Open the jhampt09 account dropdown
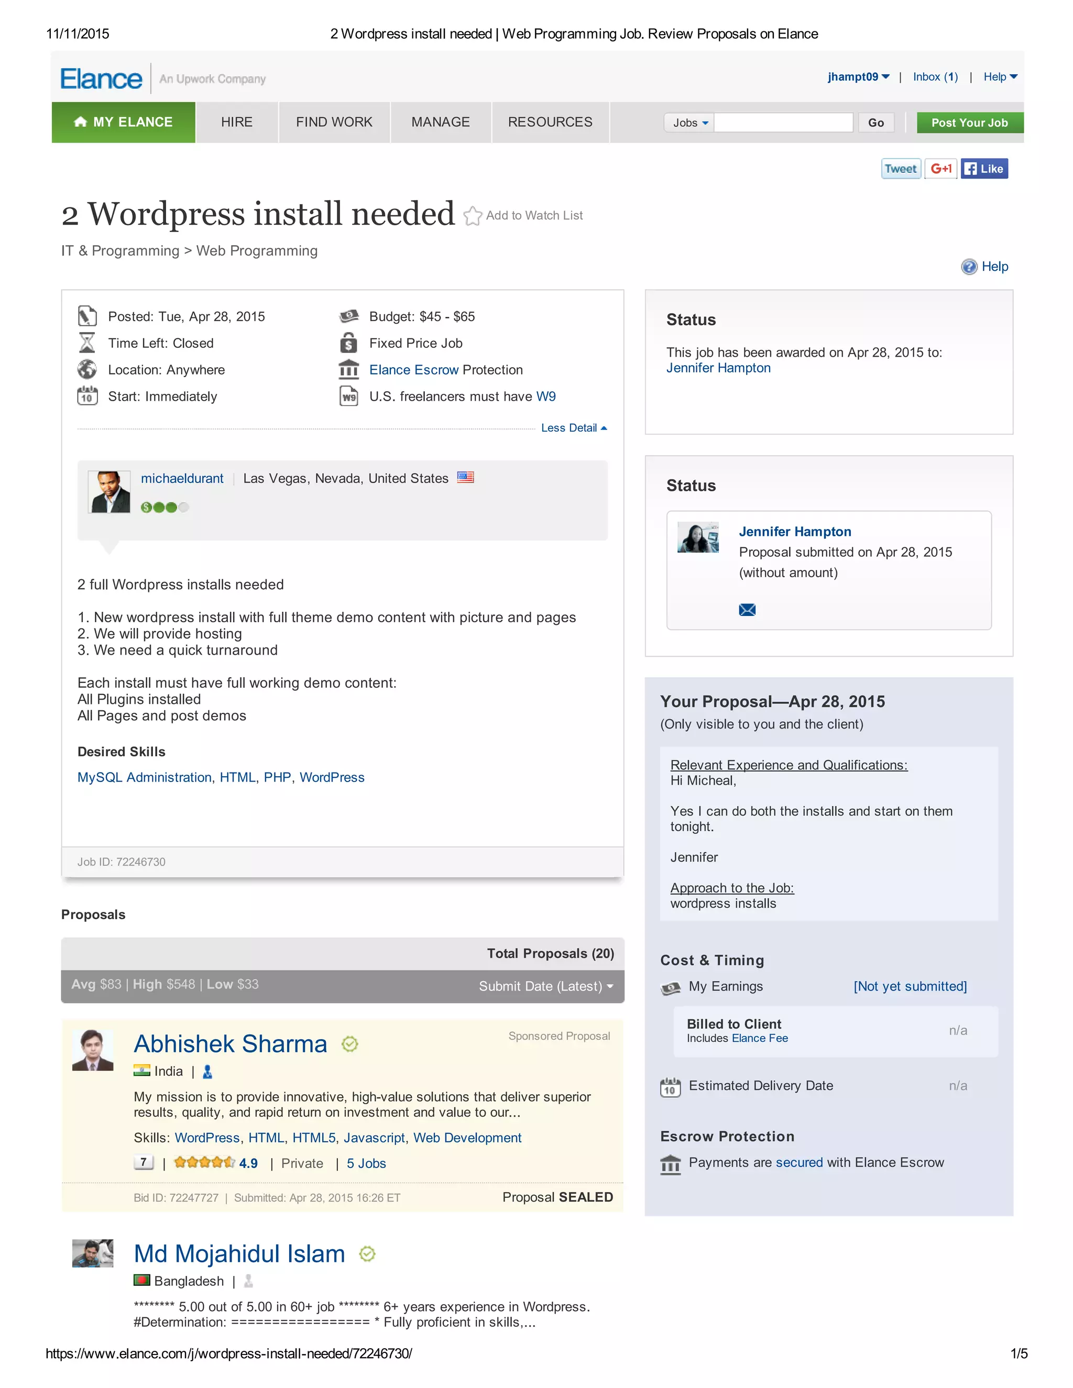This screenshot has width=1073, height=1388. point(858,77)
